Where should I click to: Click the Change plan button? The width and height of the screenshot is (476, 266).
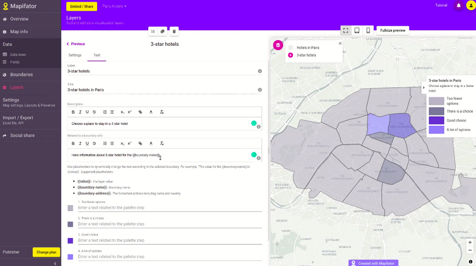[x=46, y=252]
